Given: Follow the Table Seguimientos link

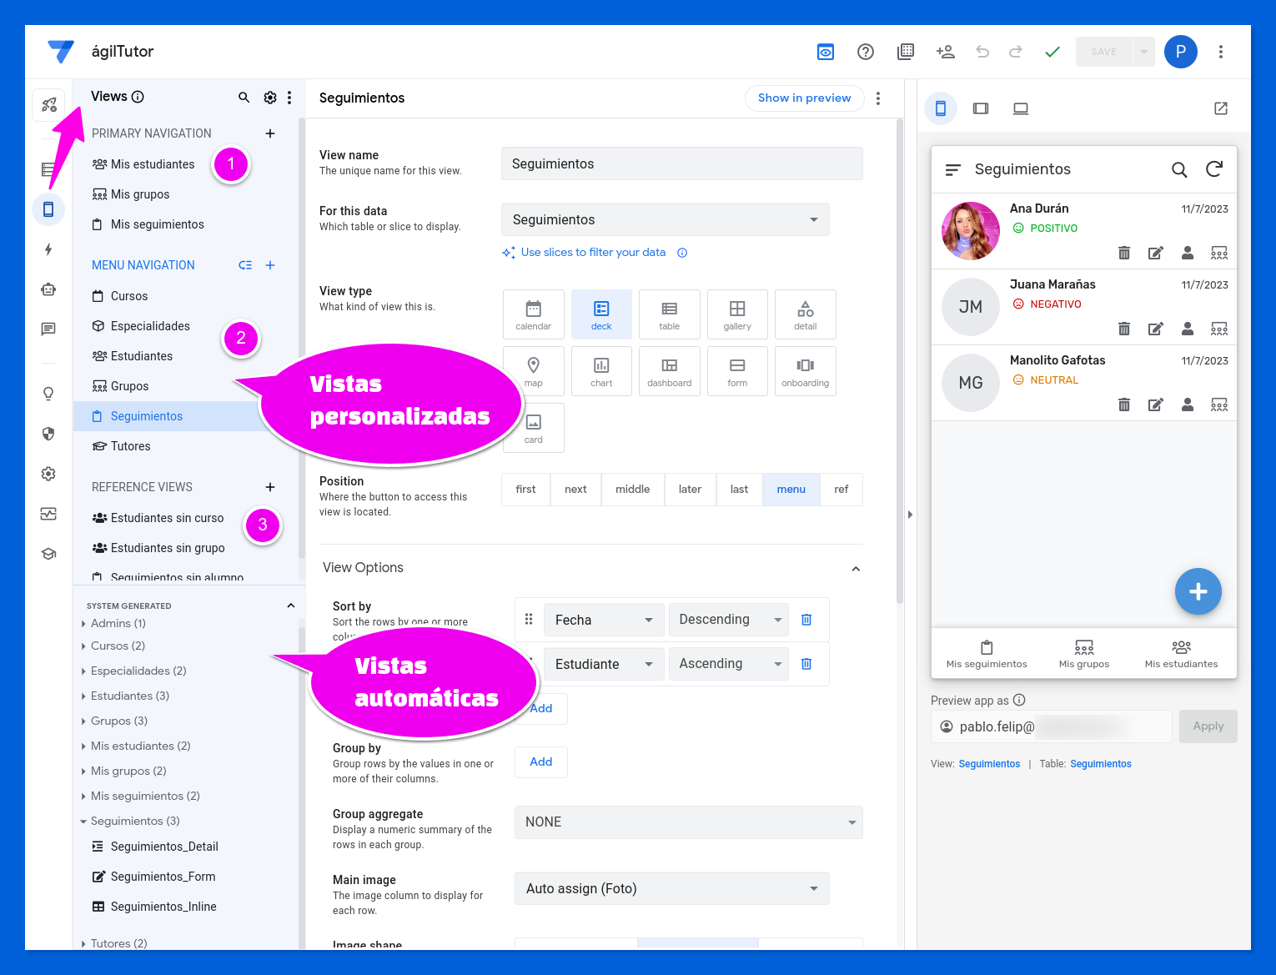Looking at the screenshot, I should point(1101,764).
